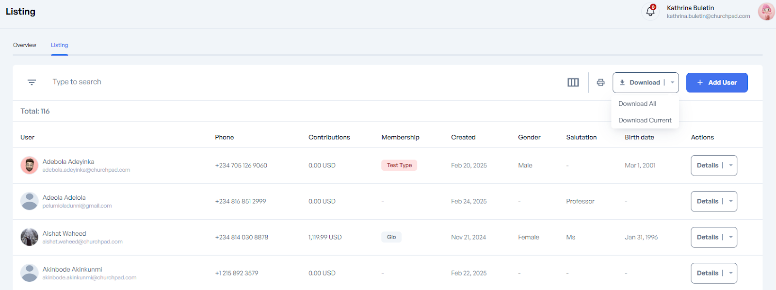
Task: Click Adeola Adelola's default avatar icon
Action: 29,201
